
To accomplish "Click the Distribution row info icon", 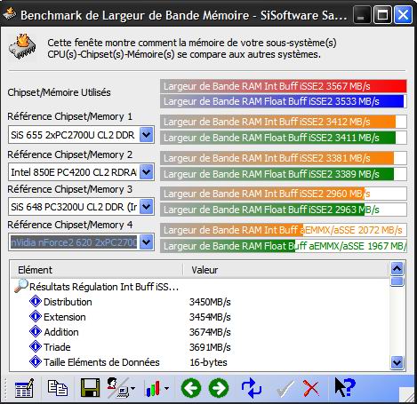I will (x=36, y=301).
